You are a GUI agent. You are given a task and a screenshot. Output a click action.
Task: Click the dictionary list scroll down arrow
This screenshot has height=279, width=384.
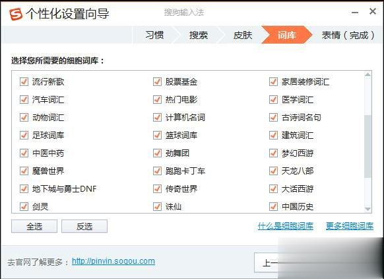(x=368, y=209)
